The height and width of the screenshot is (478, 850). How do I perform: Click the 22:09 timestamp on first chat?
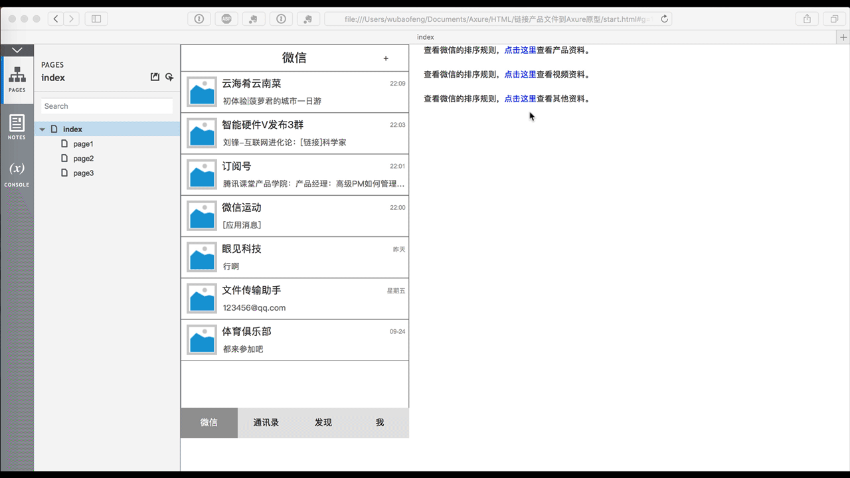click(x=397, y=84)
